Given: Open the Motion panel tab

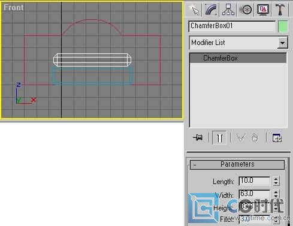Looking at the screenshot, I should point(246,10).
